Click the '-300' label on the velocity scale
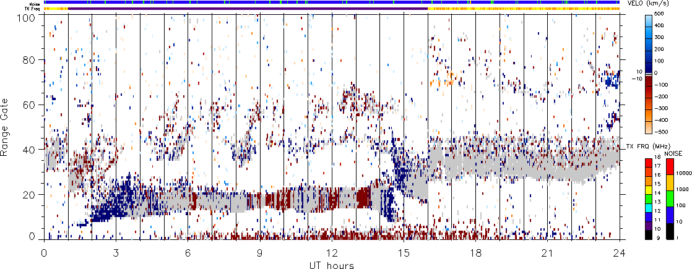Viewport: 692px width, 269px height. click(660, 108)
